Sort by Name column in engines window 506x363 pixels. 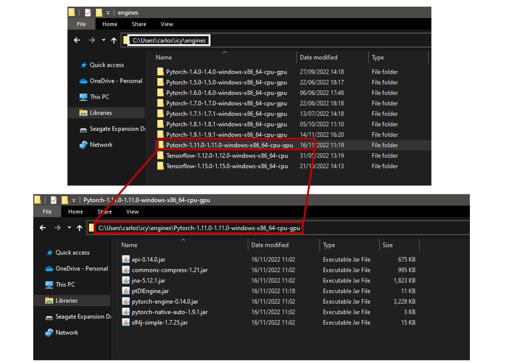click(163, 57)
